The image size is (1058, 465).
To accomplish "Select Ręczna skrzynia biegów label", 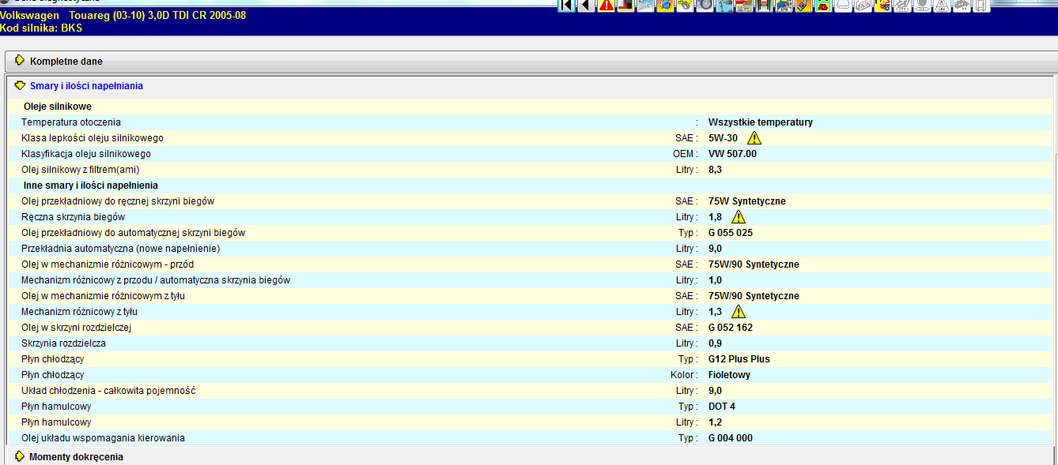I will 73,217.
